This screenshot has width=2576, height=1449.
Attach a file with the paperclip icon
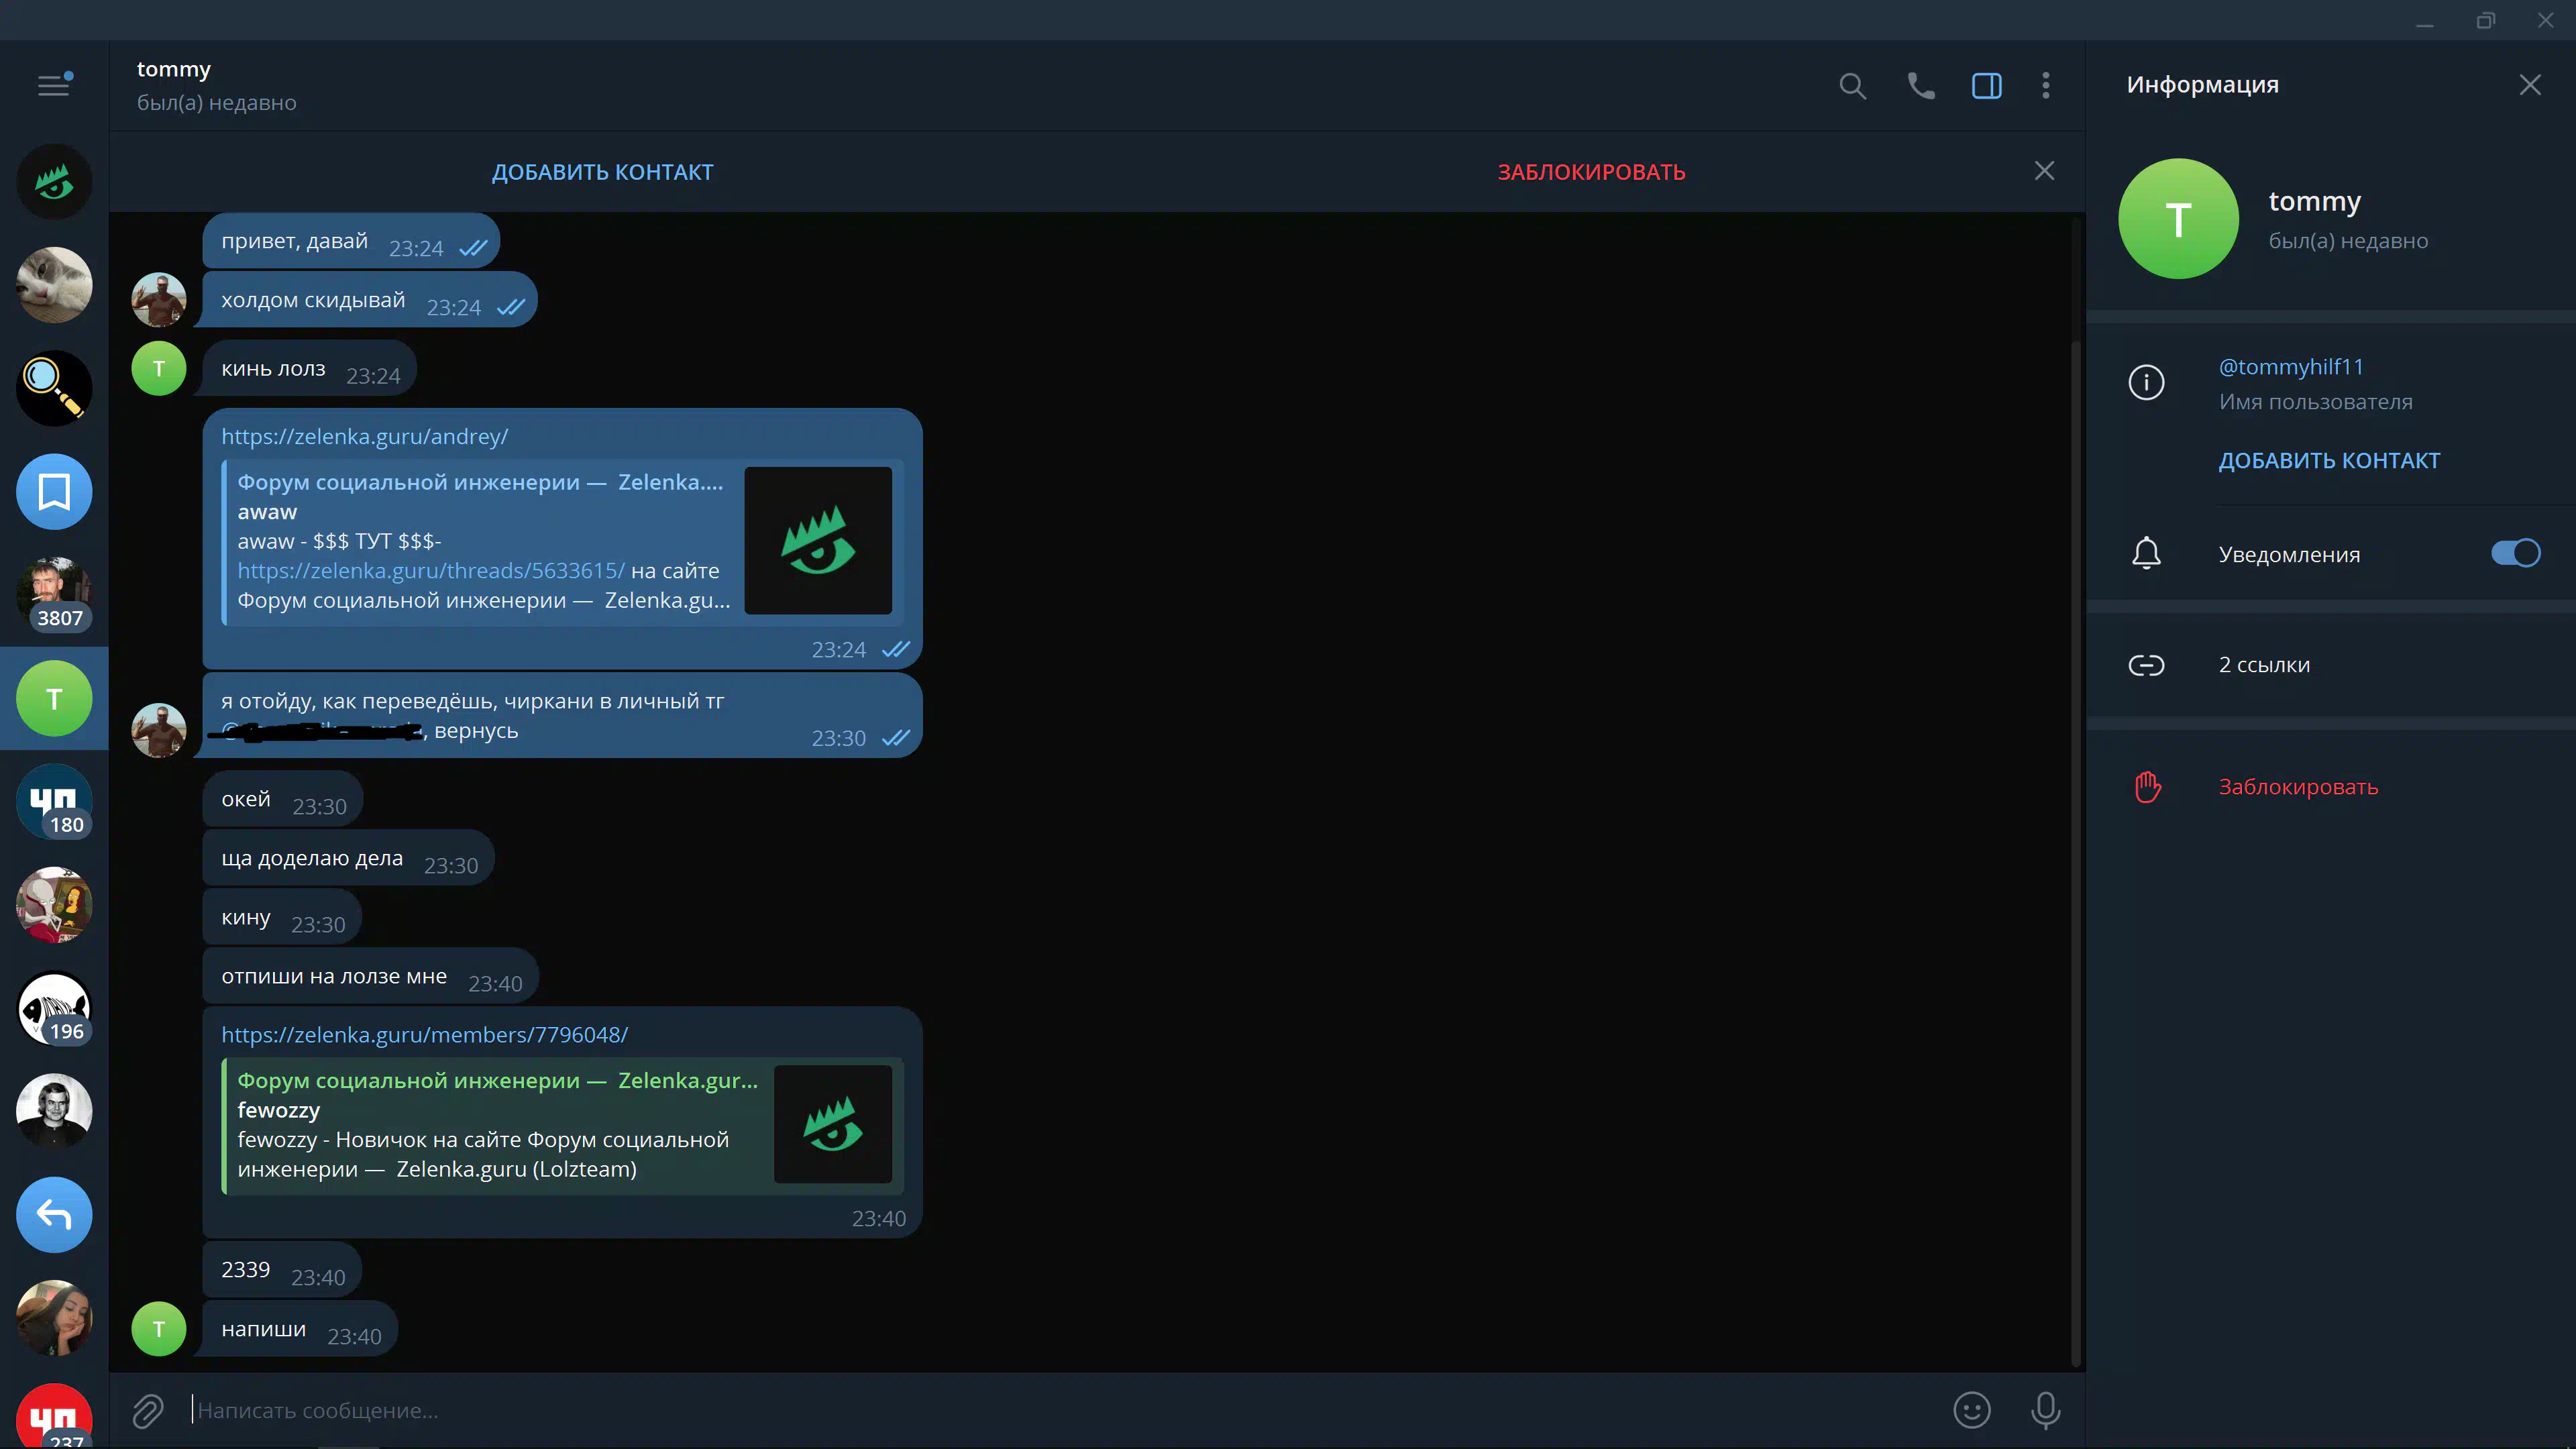coord(148,1410)
